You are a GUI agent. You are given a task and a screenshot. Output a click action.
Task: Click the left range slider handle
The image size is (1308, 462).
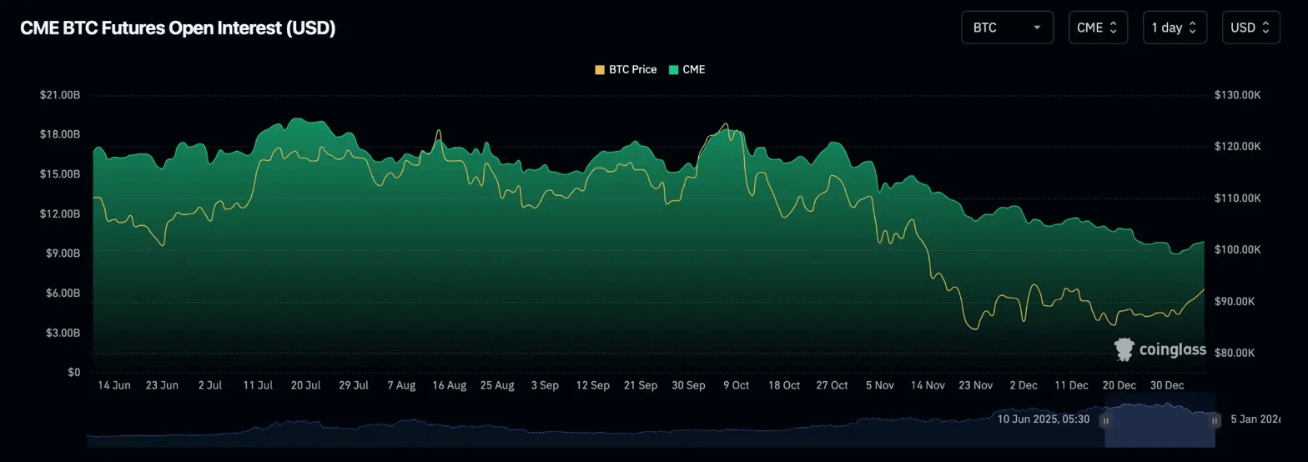(1105, 421)
